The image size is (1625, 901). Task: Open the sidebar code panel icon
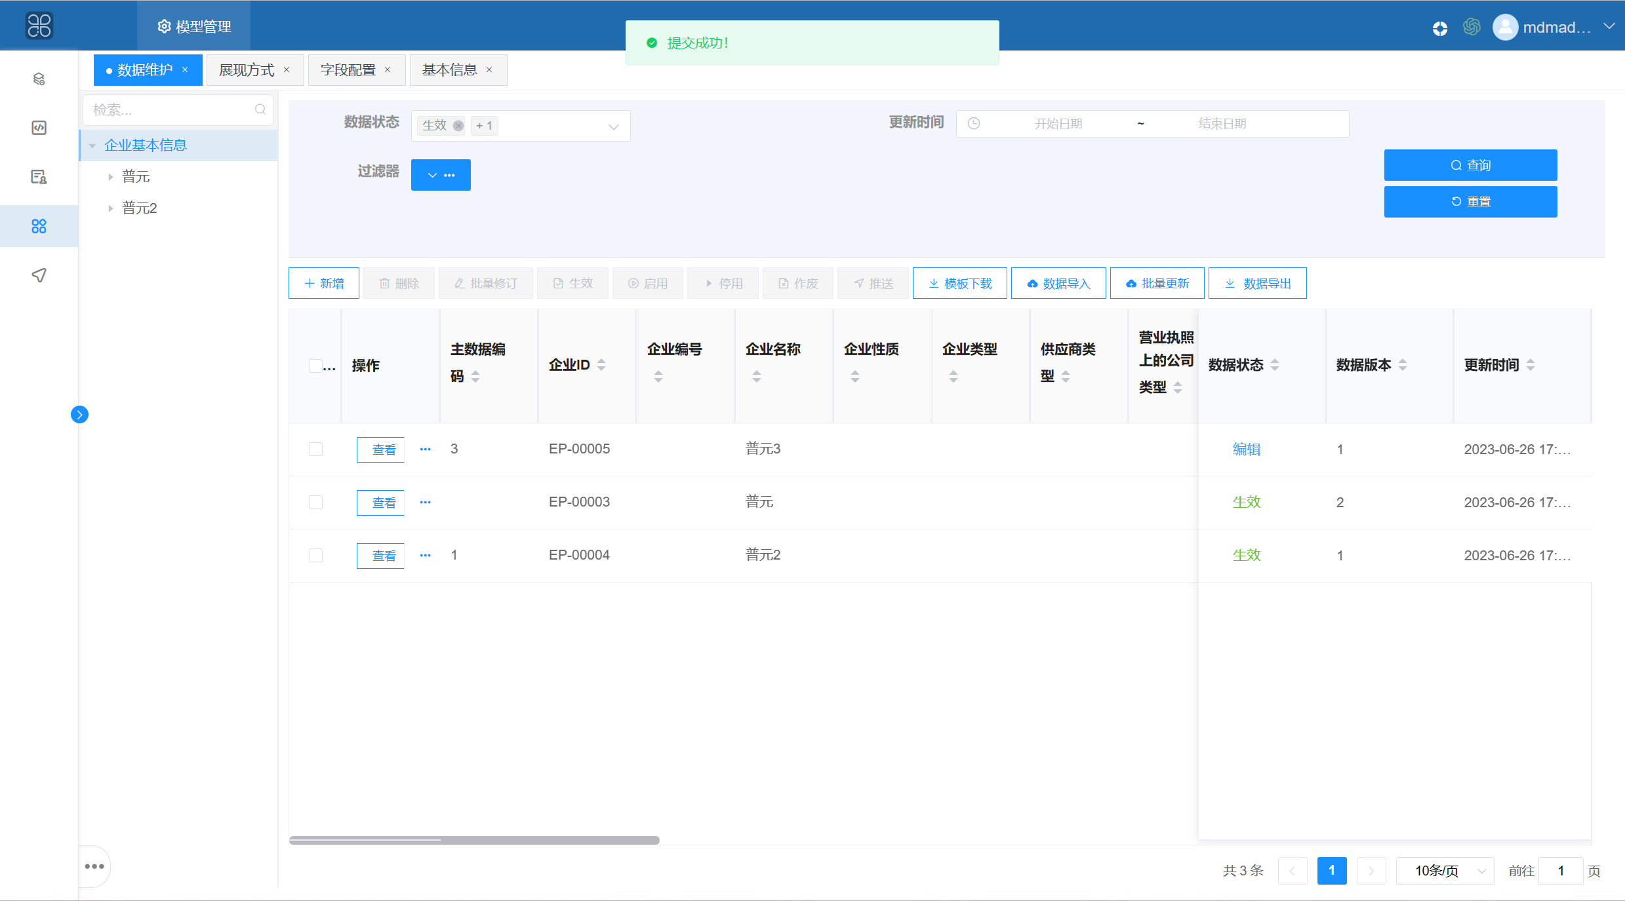[x=39, y=128]
